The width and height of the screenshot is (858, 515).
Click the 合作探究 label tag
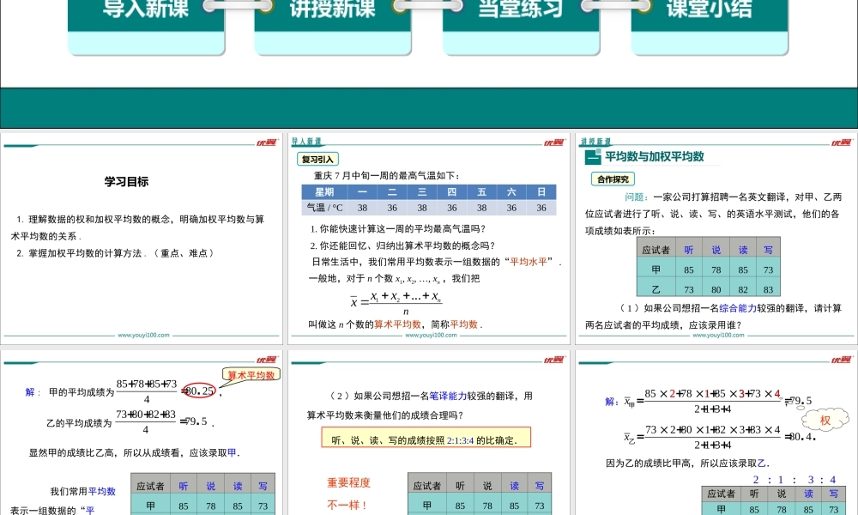[612, 179]
